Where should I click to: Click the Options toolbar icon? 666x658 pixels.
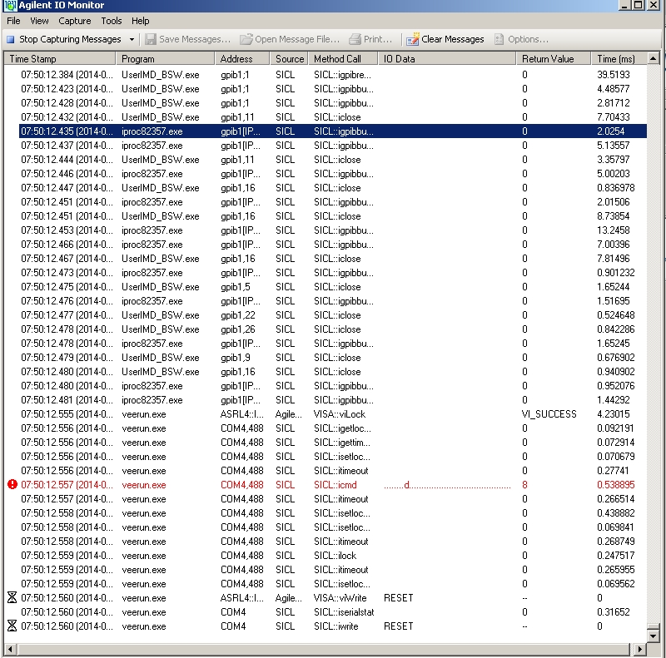pyautogui.click(x=499, y=39)
